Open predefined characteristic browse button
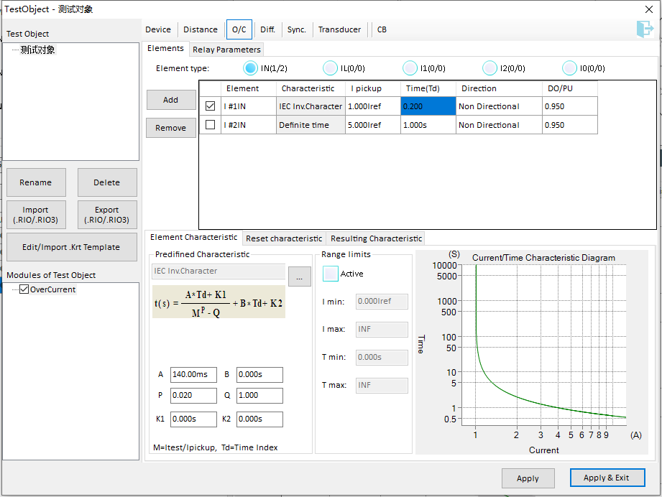Image resolution: width=662 pixels, height=497 pixels. (x=299, y=277)
